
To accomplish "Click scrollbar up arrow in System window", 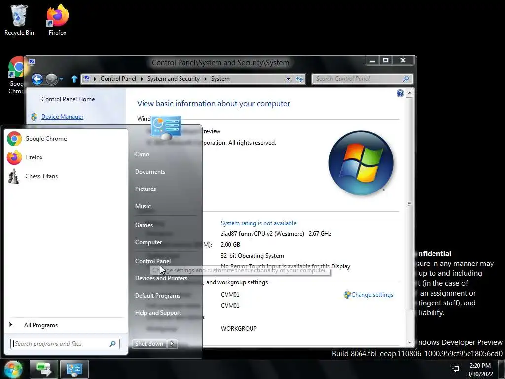I will point(410,93).
